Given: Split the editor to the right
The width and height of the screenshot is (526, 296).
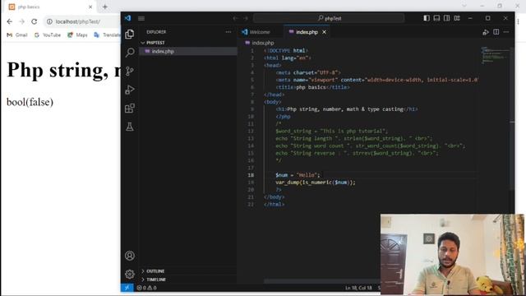Looking at the screenshot, I should pyautogui.click(x=496, y=32).
